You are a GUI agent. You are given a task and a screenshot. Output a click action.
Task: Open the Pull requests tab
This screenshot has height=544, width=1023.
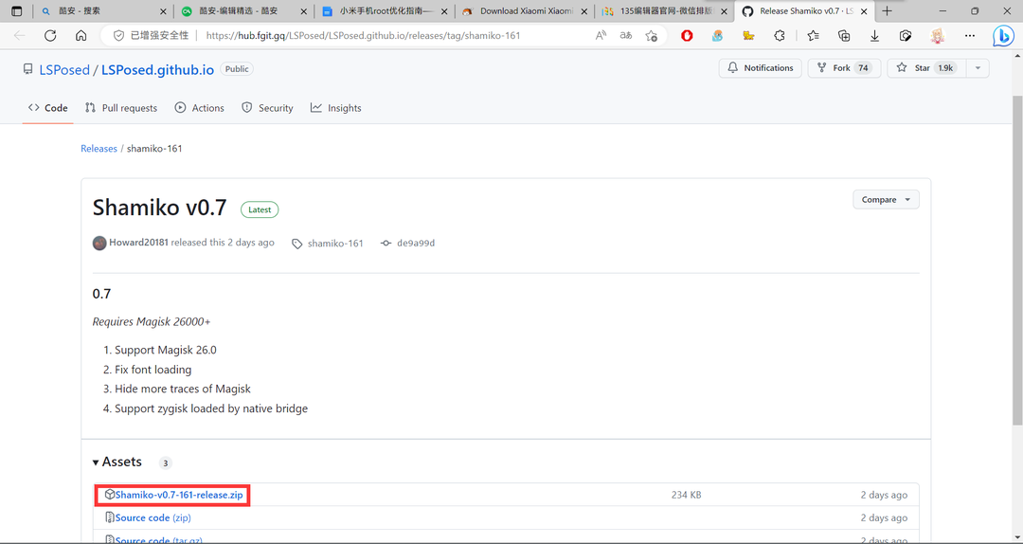(x=121, y=108)
